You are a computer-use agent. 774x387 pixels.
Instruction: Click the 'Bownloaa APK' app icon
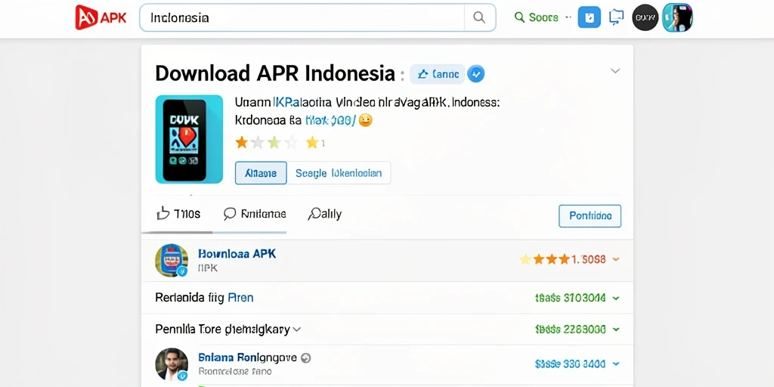172,260
